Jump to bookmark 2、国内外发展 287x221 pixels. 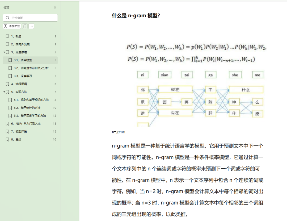pos(30,44)
